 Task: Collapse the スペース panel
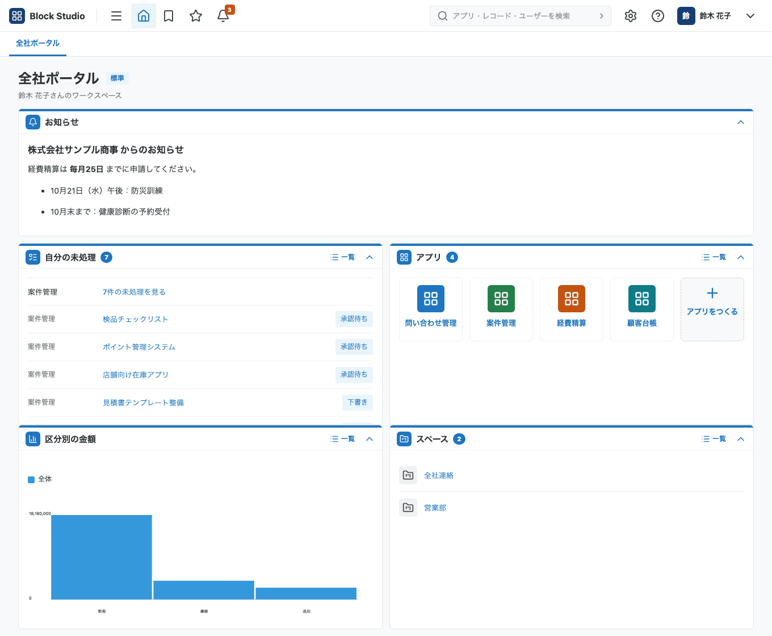point(741,439)
